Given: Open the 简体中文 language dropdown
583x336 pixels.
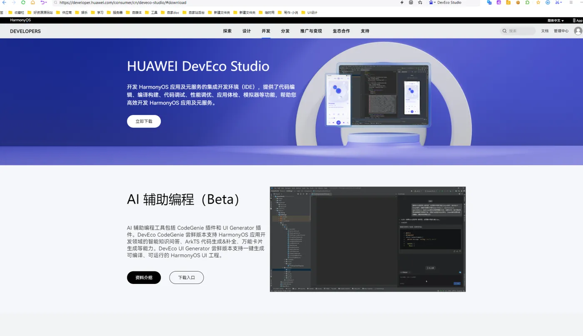Looking at the screenshot, I should [x=556, y=20].
